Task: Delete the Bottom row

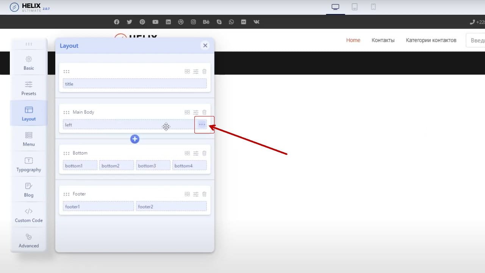Action: (205, 153)
